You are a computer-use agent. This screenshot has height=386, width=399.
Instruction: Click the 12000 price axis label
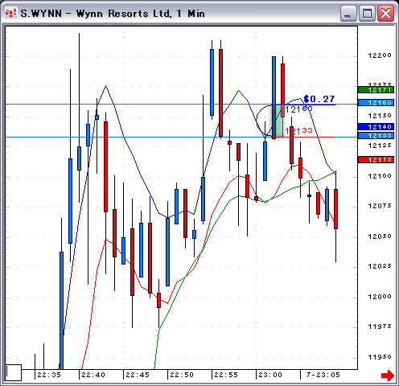pos(380,297)
